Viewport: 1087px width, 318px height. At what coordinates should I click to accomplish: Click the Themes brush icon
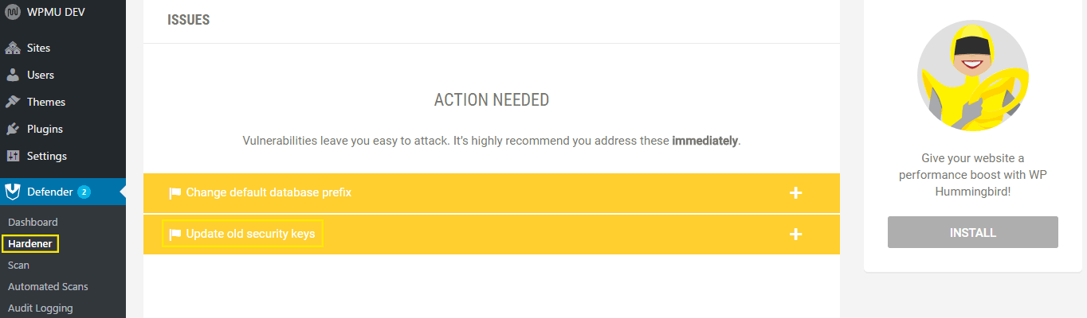coord(13,103)
